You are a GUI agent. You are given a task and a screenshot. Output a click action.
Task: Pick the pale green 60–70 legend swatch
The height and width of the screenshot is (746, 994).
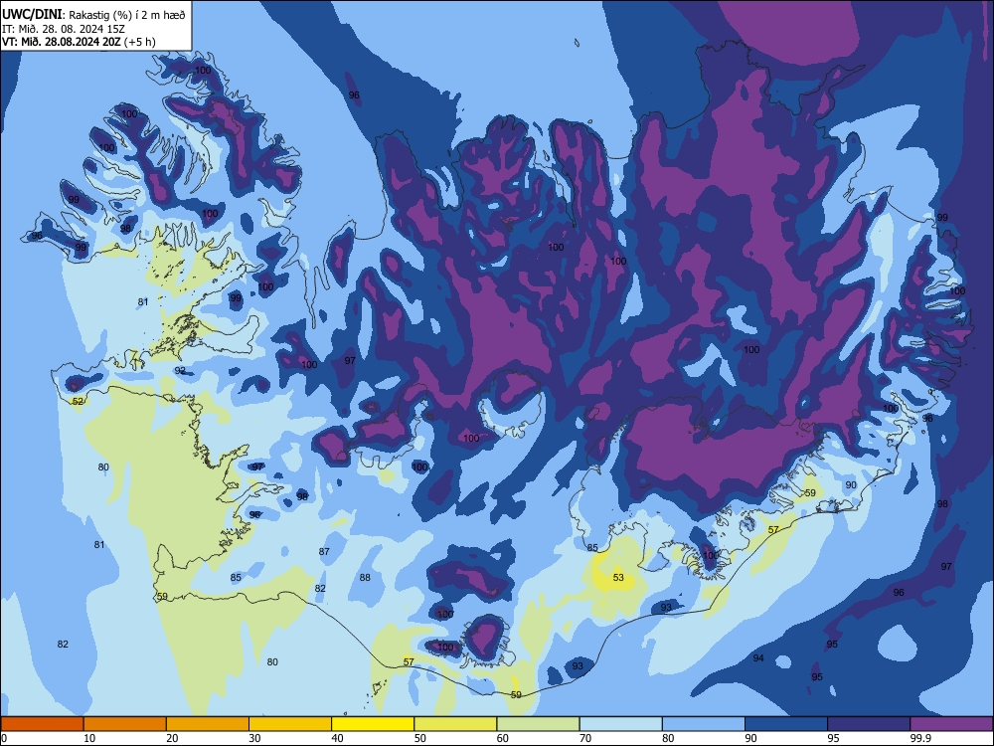pos(538,724)
